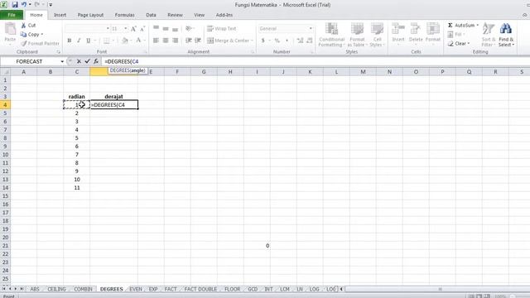Open the FACT DOUBLE worksheet tab
The width and height of the screenshot is (530, 298).
point(200,289)
